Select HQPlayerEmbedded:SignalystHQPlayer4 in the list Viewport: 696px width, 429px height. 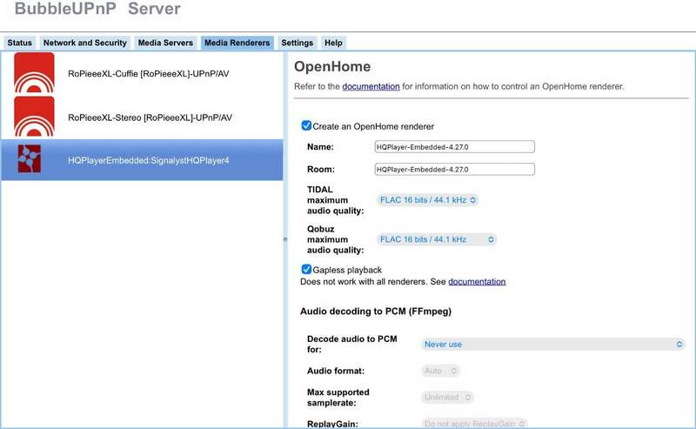[x=148, y=160]
